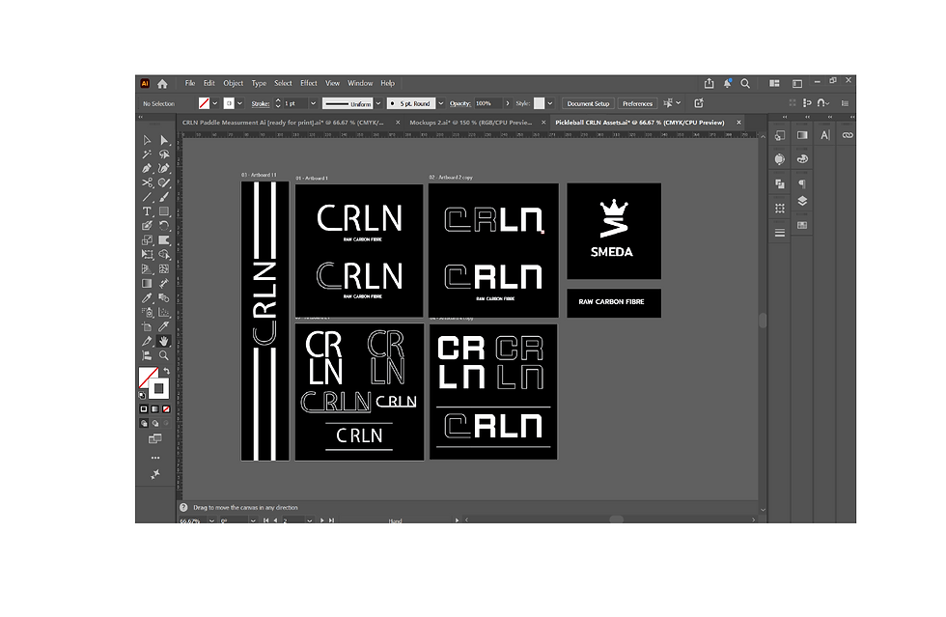Select the Hand tool
Viewport: 946px width, 617px height.
pos(164,341)
